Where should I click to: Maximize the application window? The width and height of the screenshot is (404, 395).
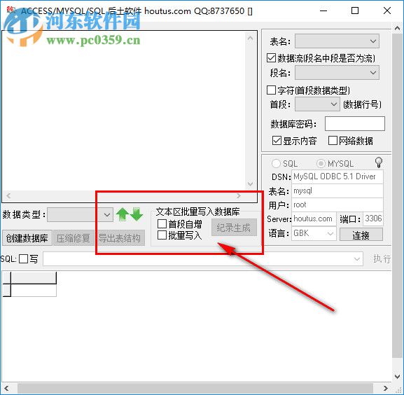355,11
